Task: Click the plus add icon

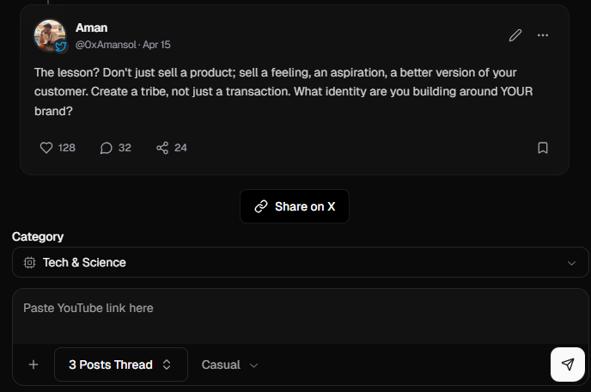Action: click(x=34, y=364)
